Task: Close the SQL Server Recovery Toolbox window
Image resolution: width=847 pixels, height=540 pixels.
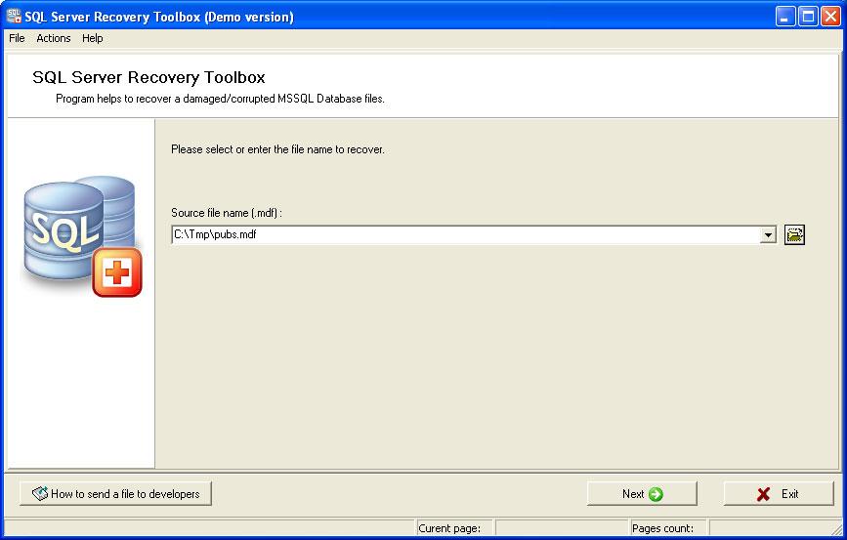Action: [830, 17]
